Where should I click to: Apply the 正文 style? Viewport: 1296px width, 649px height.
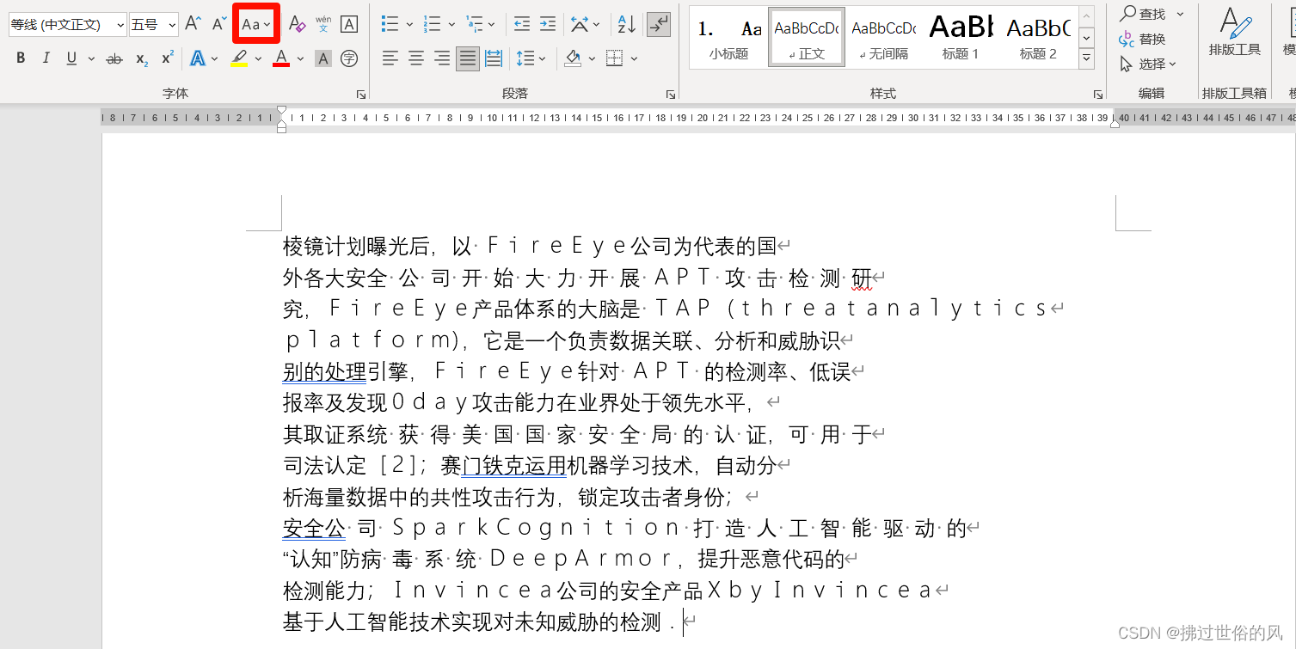pos(807,37)
